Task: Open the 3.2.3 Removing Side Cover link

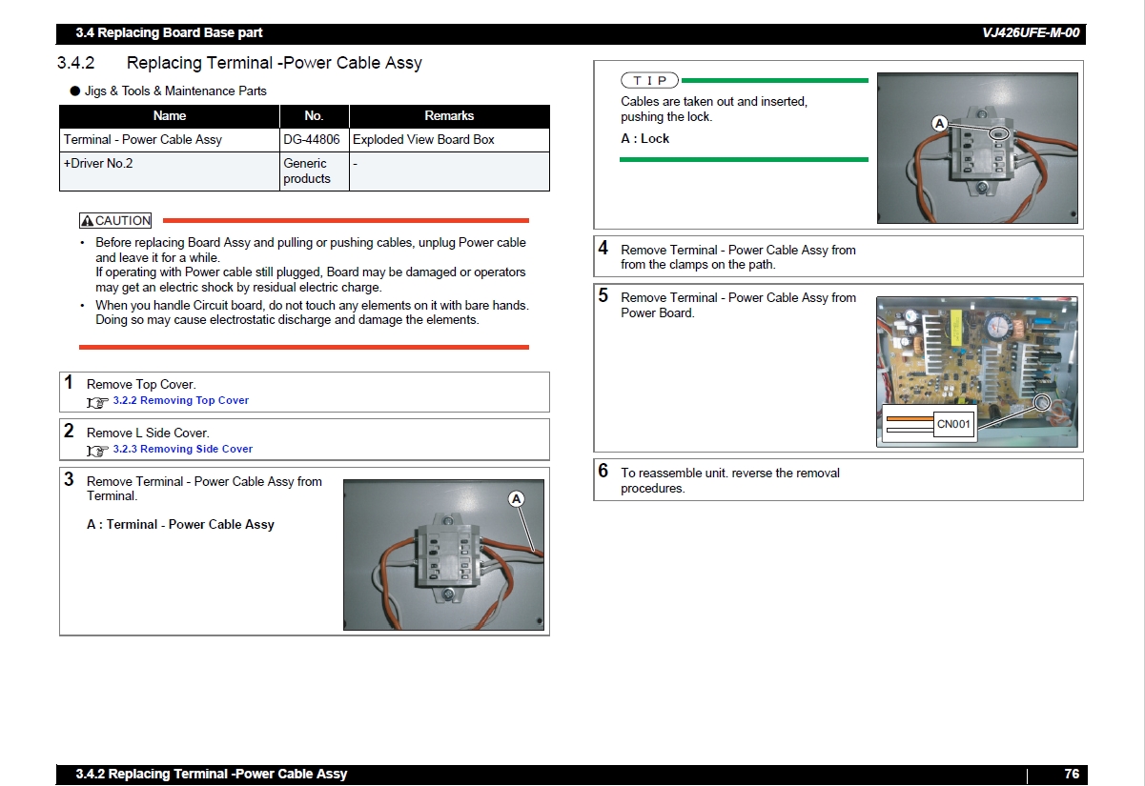Action: pyautogui.click(x=182, y=449)
